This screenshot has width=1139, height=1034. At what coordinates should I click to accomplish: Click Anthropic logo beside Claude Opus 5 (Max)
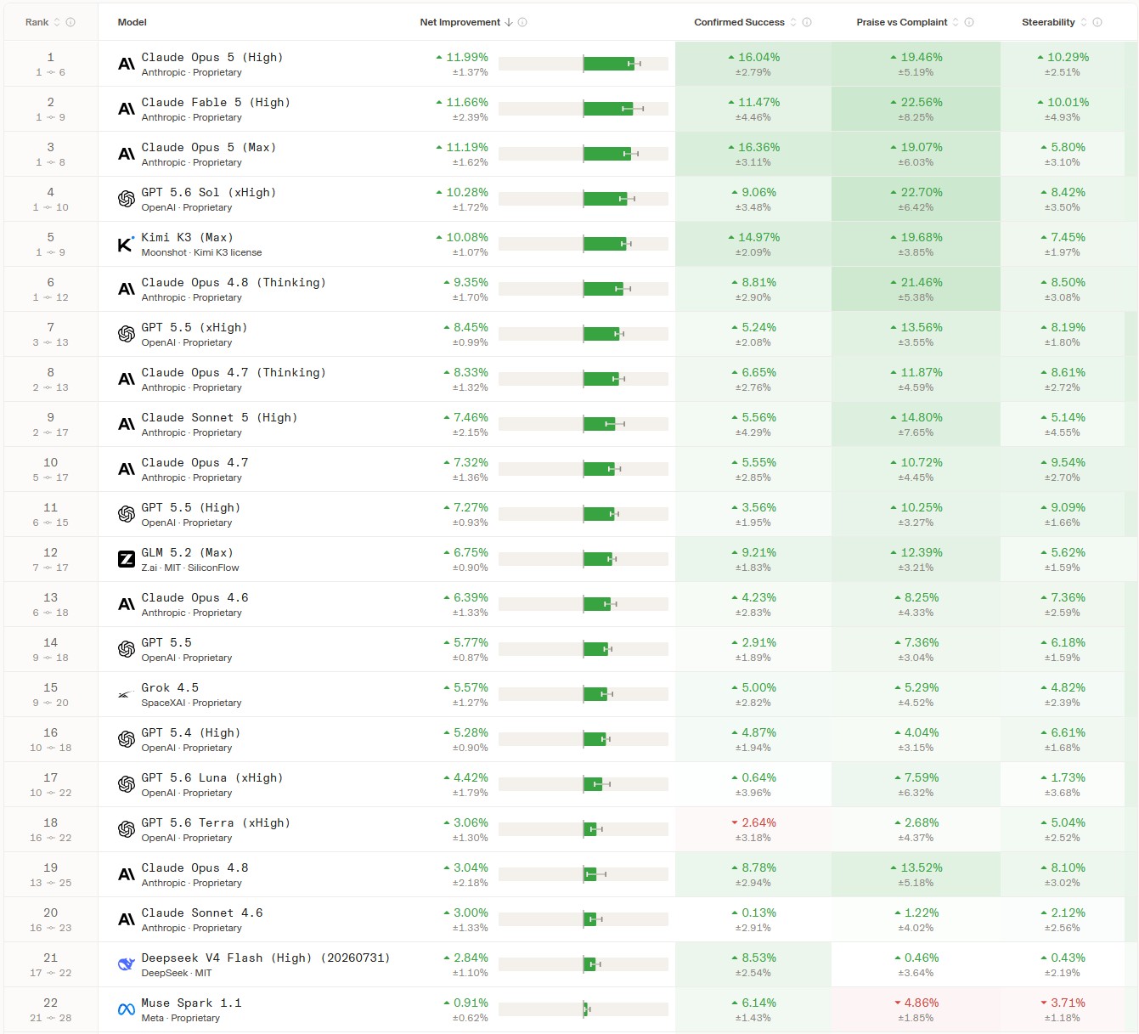(127, 154)
